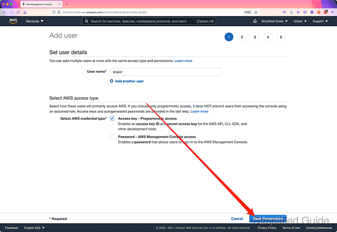The height and width of the screenshot is (232, 337).
Task: Go to wizard step 1
Action: 229,37
